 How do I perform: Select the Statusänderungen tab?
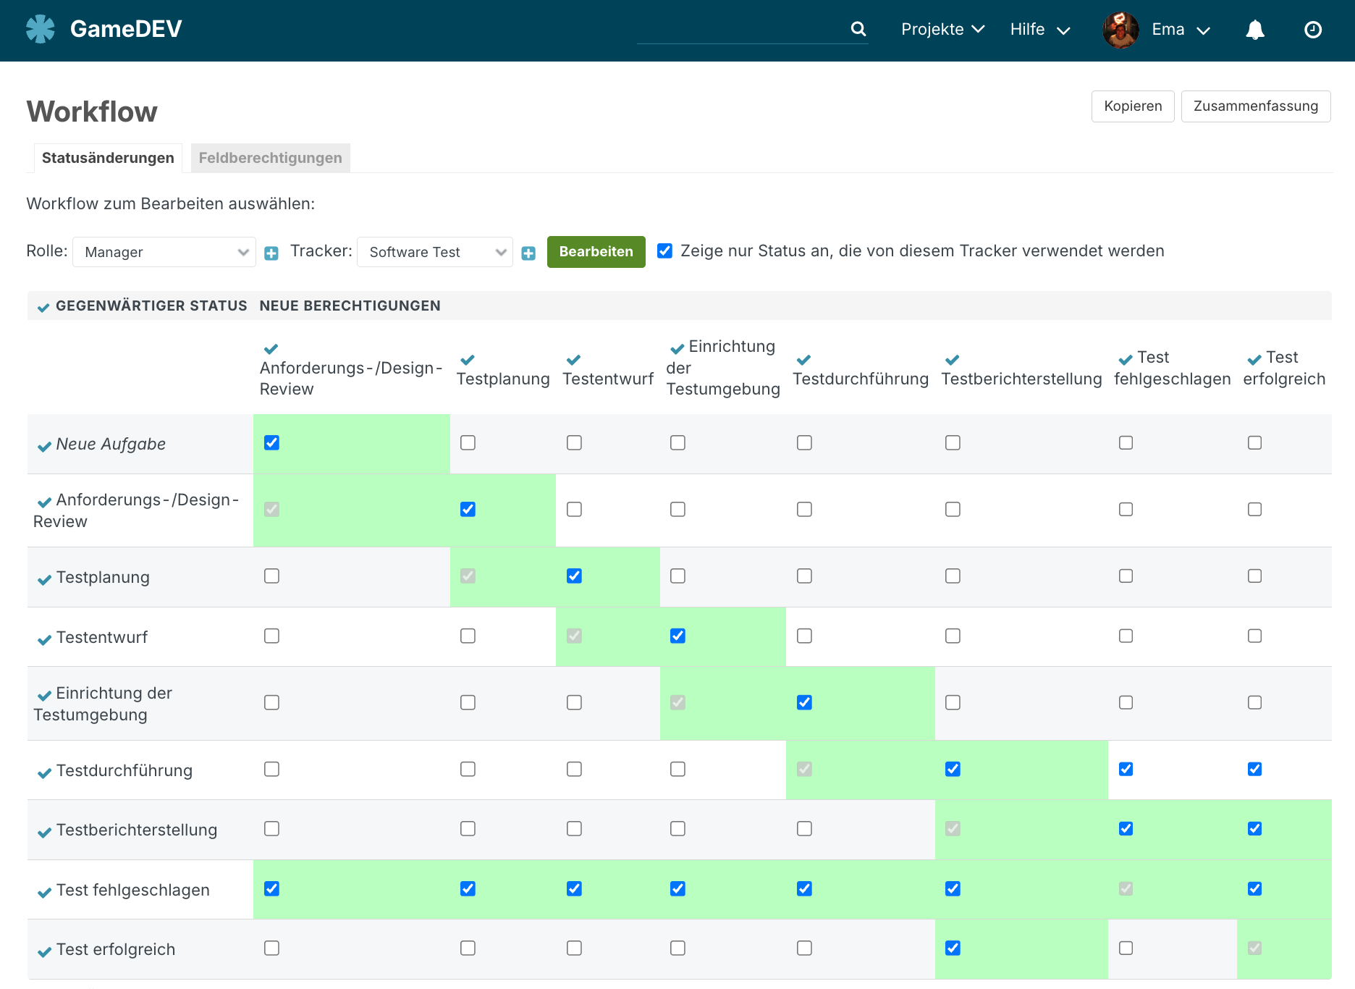pyautogui.click(x=108, y=158)
